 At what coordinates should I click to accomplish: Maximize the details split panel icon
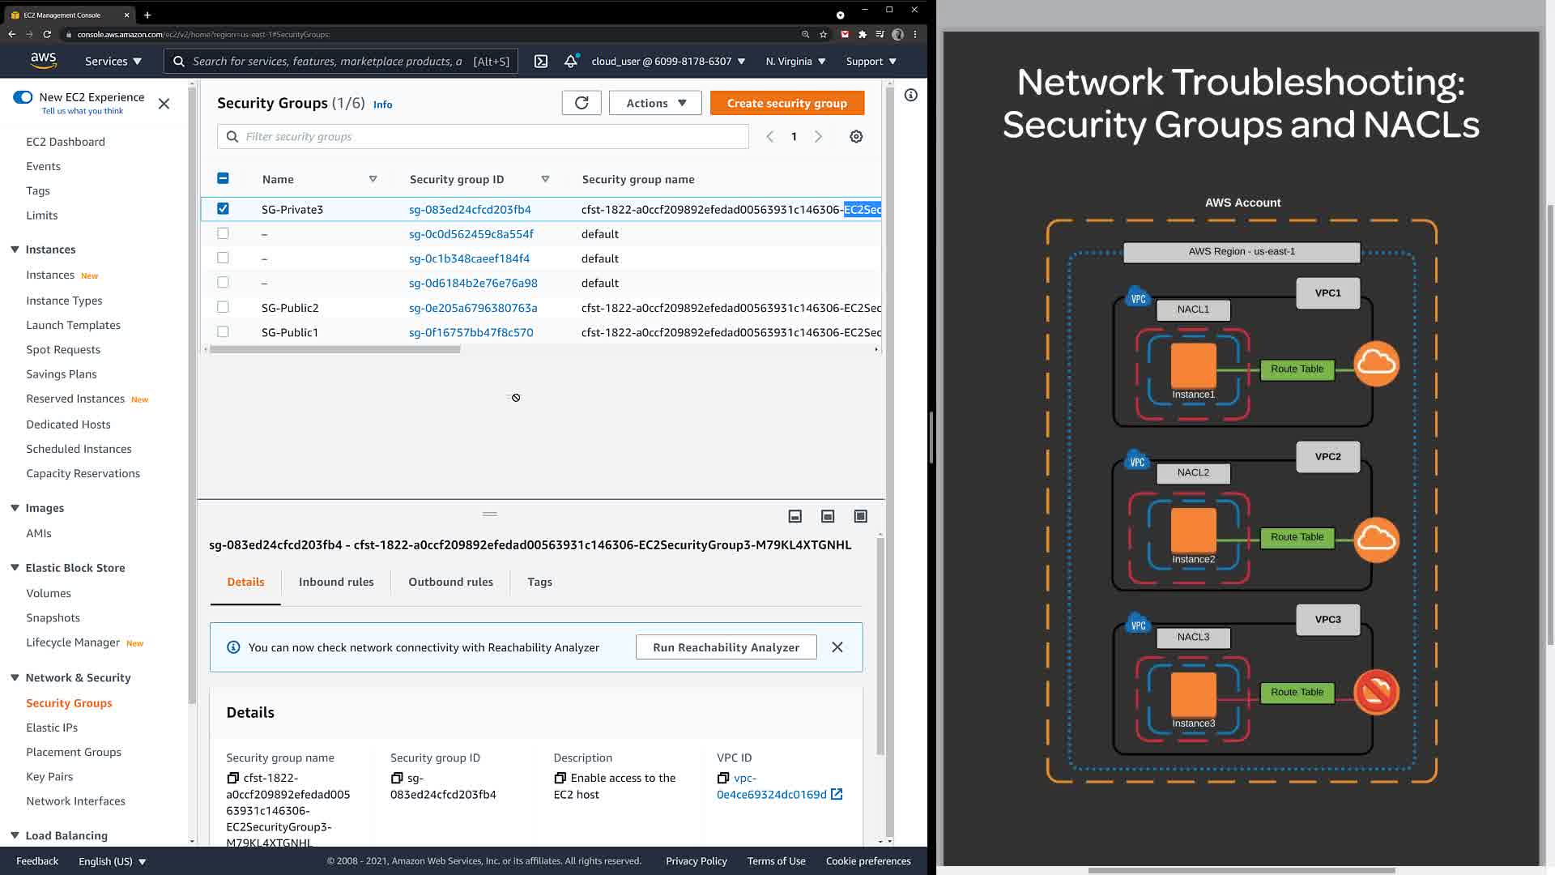[860, 516]
